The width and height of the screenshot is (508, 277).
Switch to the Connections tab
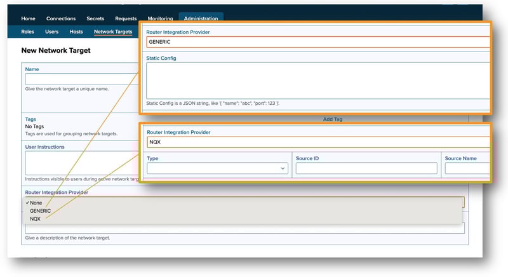[60, 18]
